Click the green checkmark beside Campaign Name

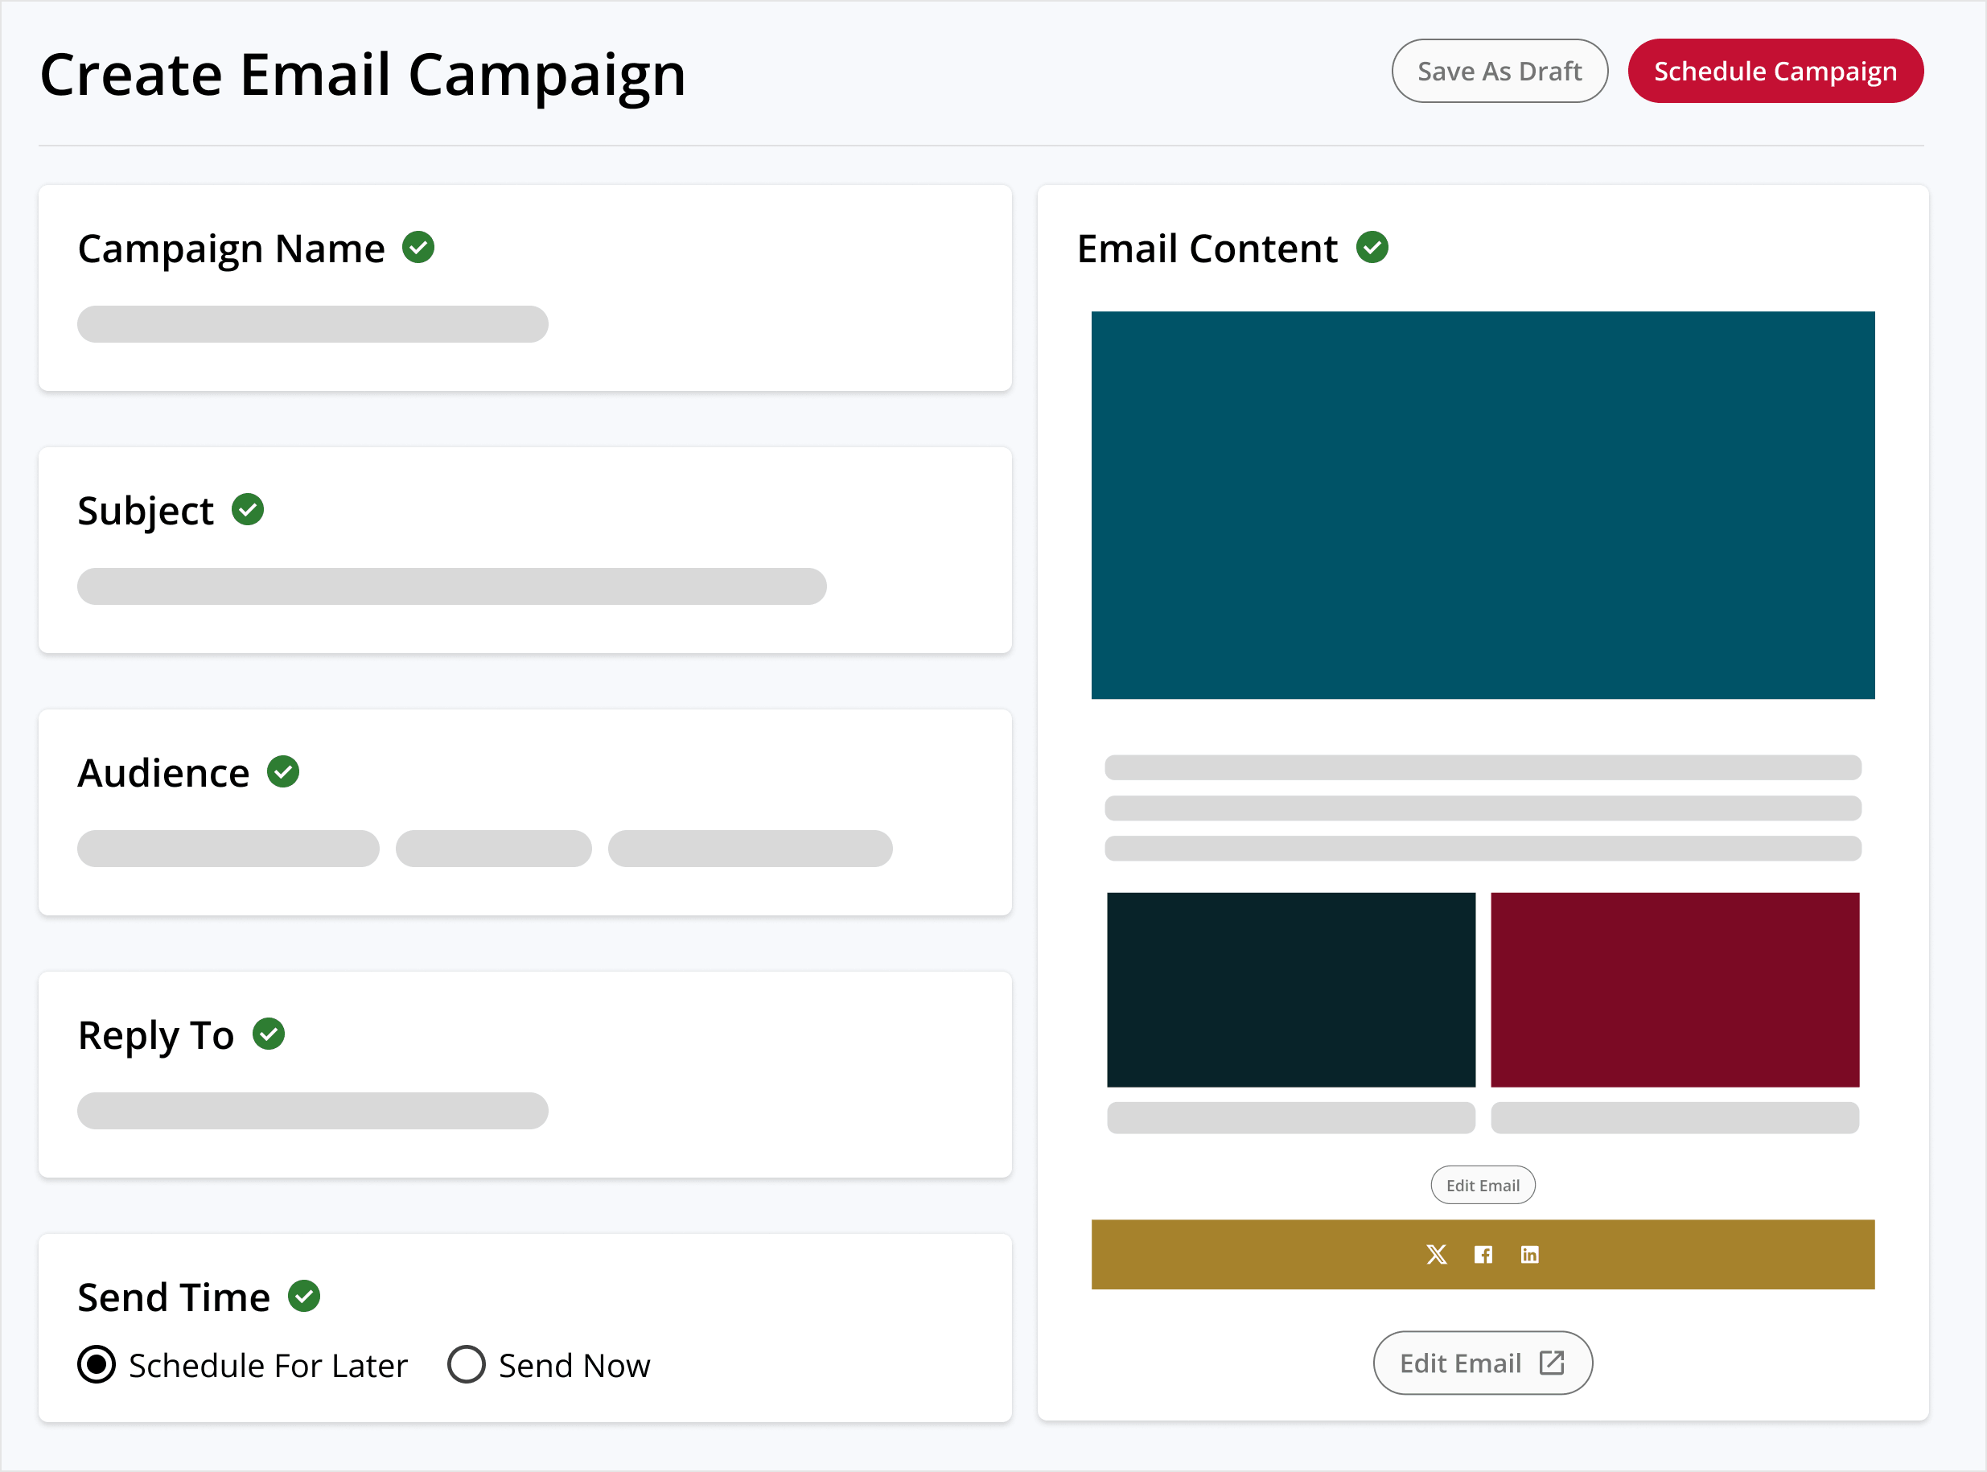tap(418, 248)
